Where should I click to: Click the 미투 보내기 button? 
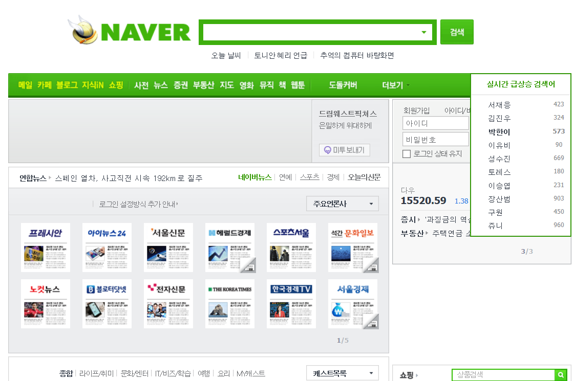345,150
